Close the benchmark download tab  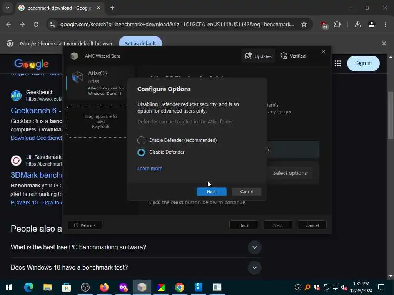coord(98,8)
